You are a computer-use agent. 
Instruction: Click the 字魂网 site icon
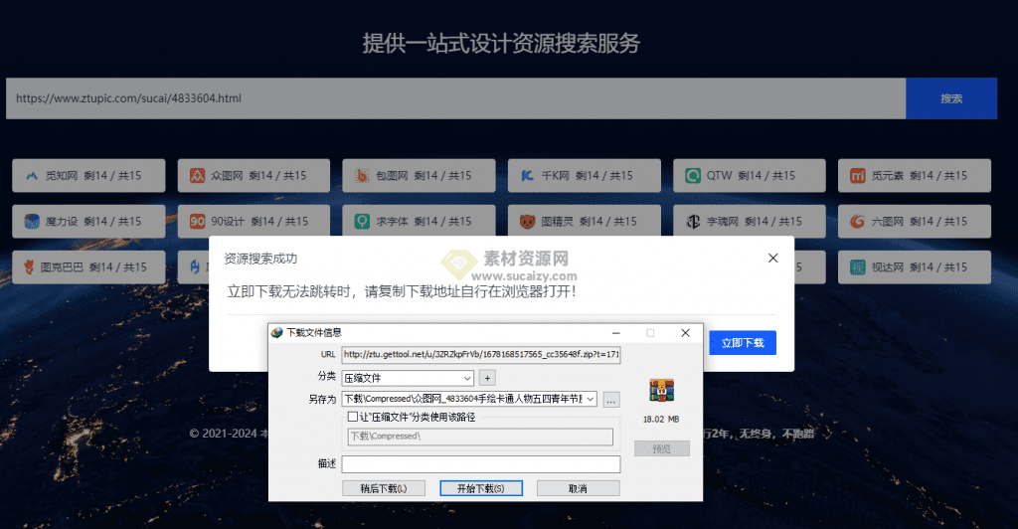(x=692, y=221)
